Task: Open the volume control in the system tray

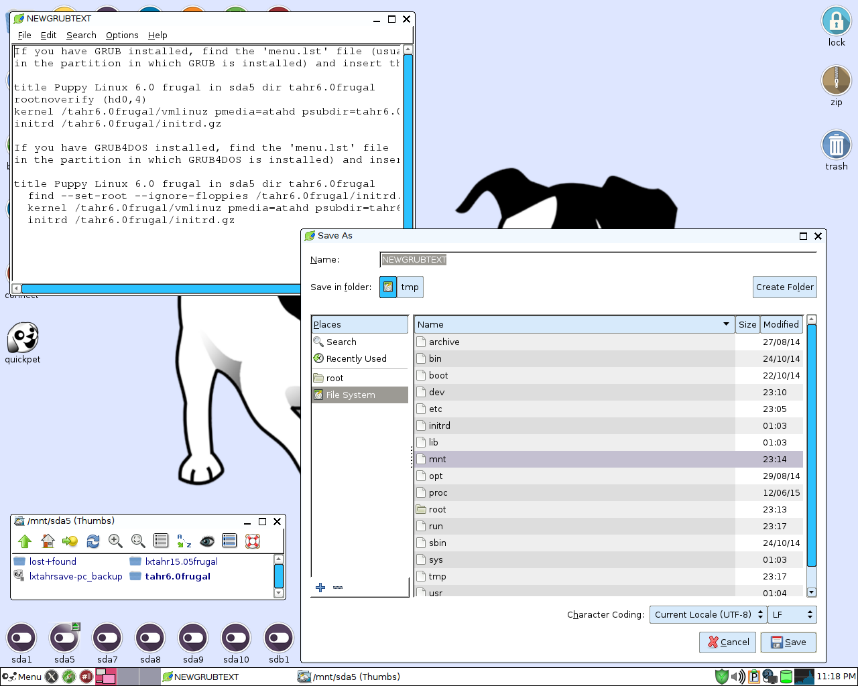Action: point(738,676)
